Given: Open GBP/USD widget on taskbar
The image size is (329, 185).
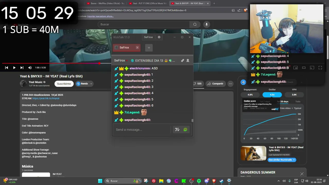Looking at the screenshot, I should pos(10,181).
